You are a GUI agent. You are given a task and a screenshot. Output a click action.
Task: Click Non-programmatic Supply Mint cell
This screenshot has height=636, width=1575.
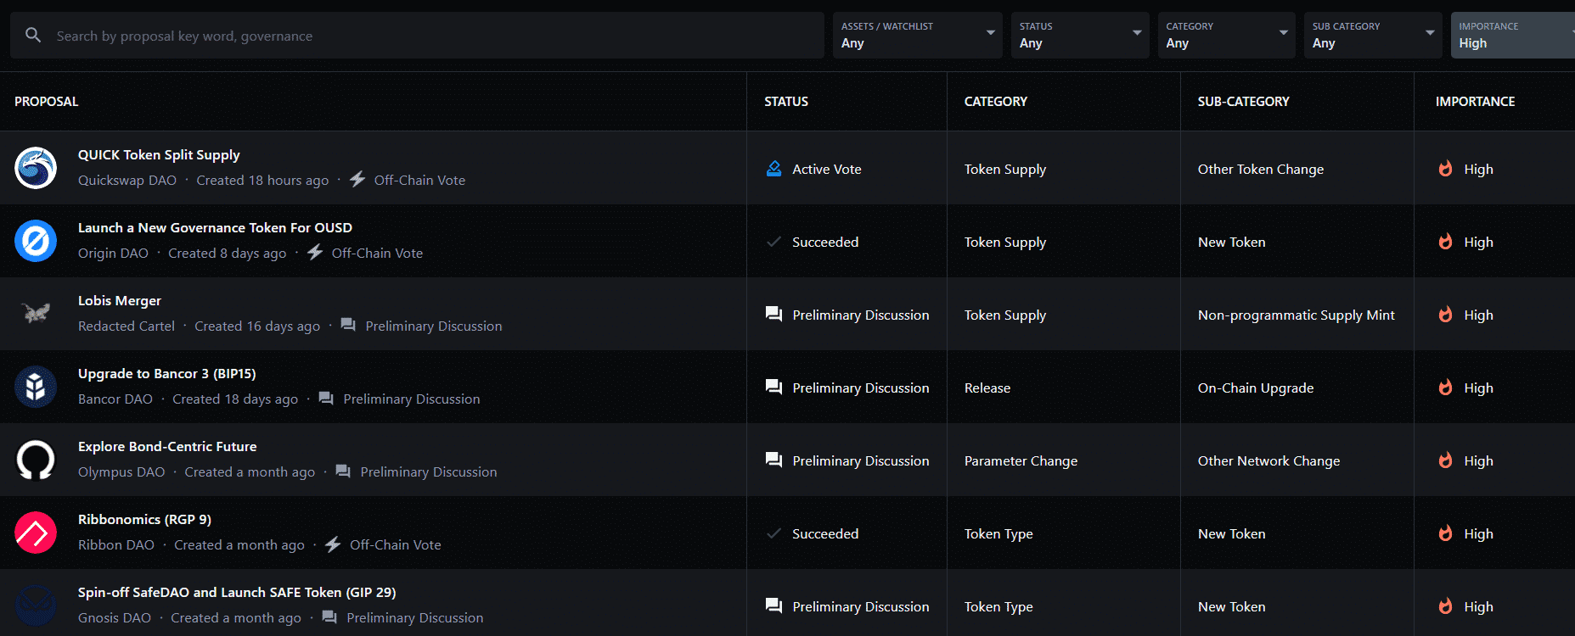1297,315
